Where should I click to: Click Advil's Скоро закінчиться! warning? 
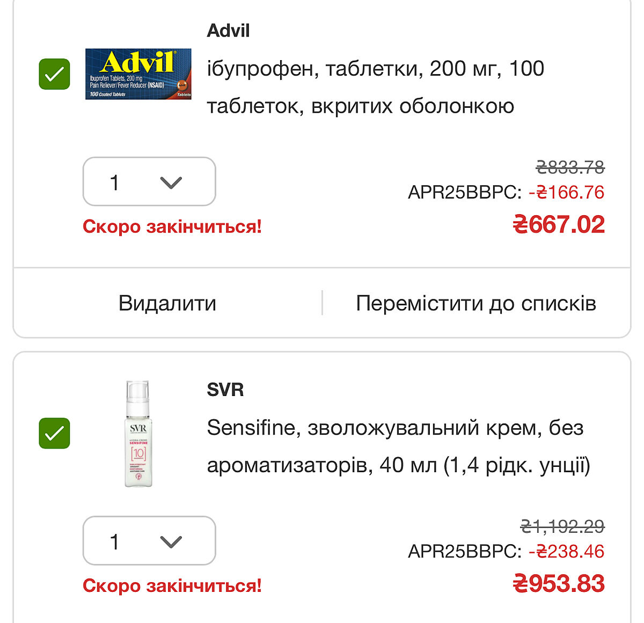click(172, 226)
